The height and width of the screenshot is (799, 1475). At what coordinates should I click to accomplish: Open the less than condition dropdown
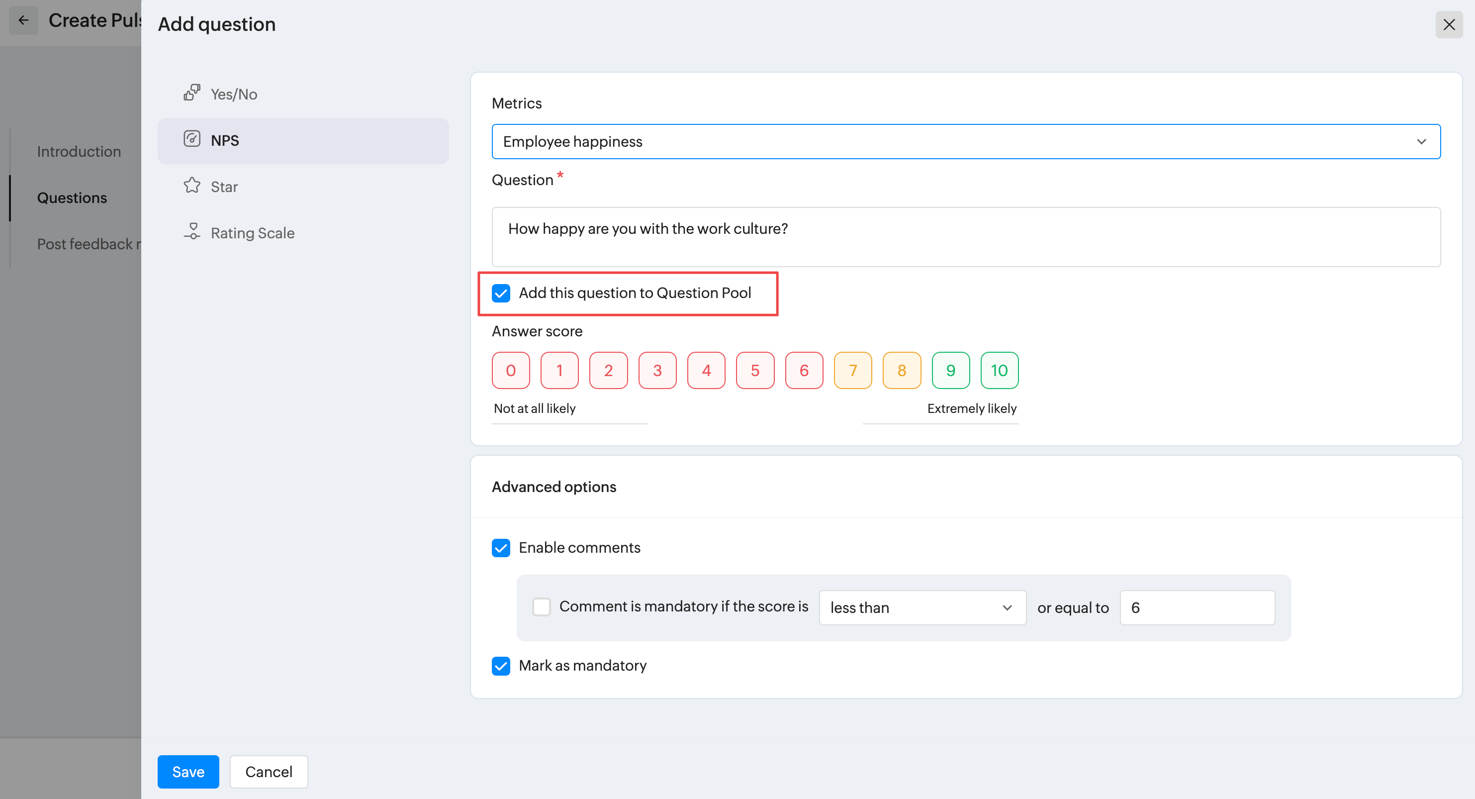(x=922, y=607)
